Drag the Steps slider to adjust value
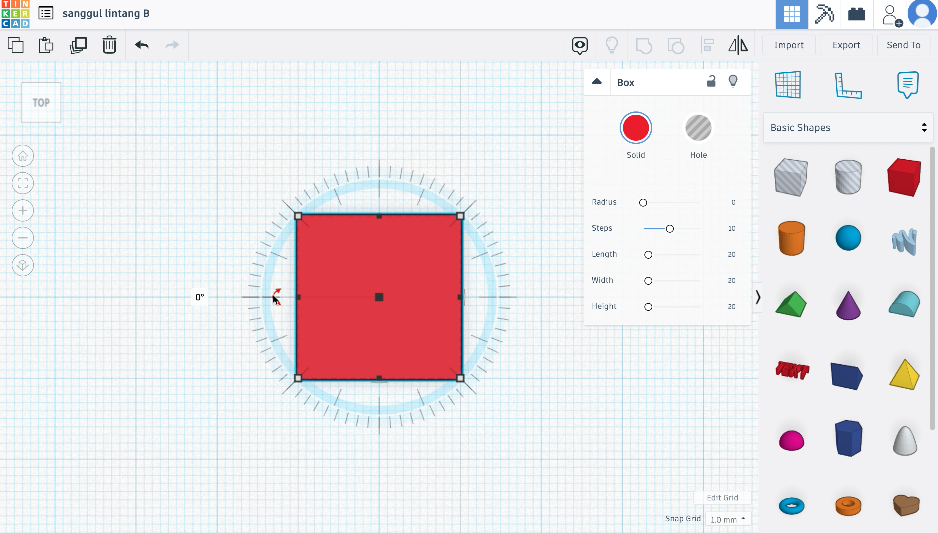The width and height of the screenshot is (938, 533). 669,228
